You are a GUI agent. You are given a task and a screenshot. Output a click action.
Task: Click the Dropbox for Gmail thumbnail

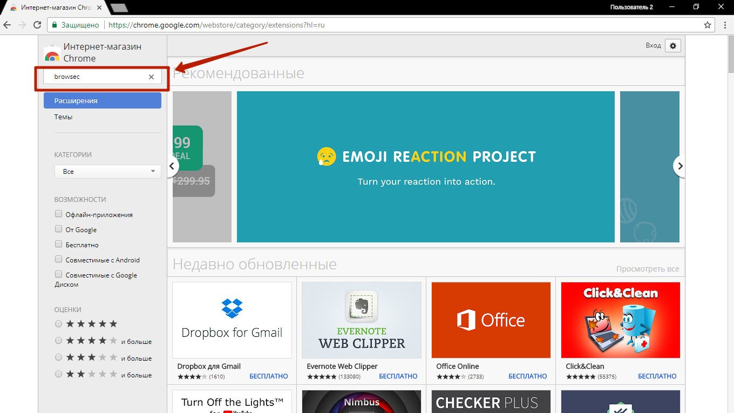pos(232,320)
